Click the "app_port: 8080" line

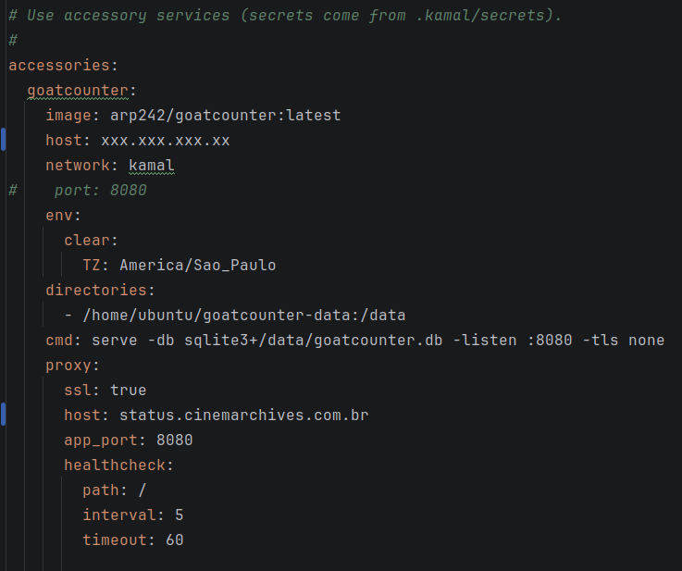click(x=129, y=441)
